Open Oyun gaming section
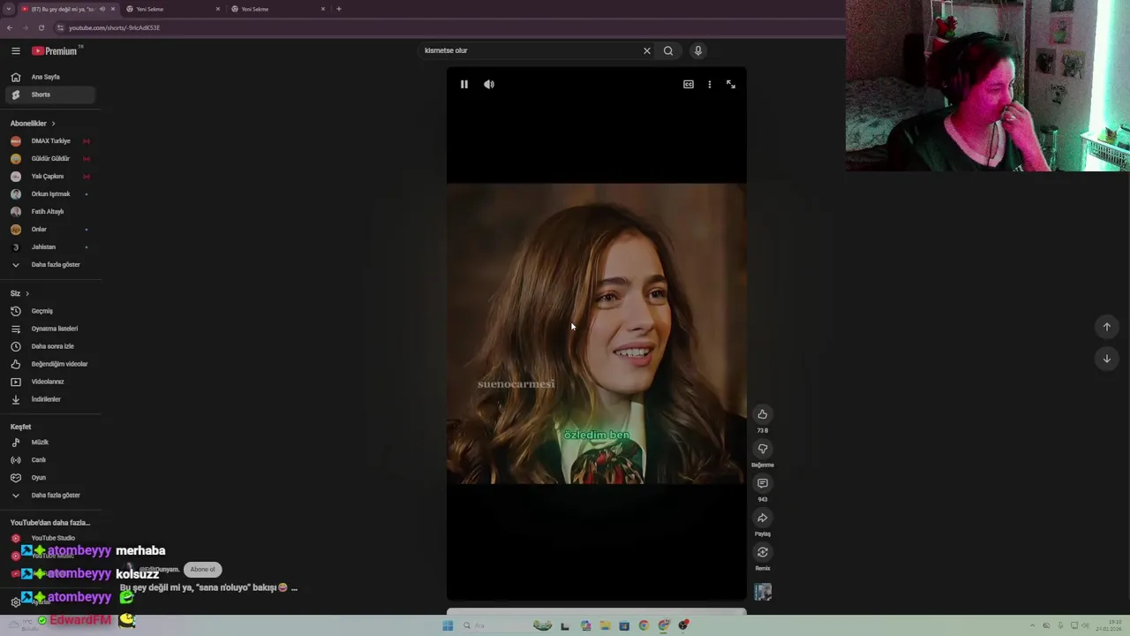 pos(50,478)
